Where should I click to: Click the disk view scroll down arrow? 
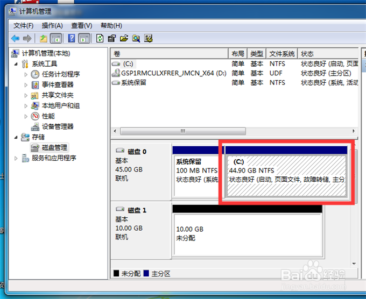coord(354,264)
